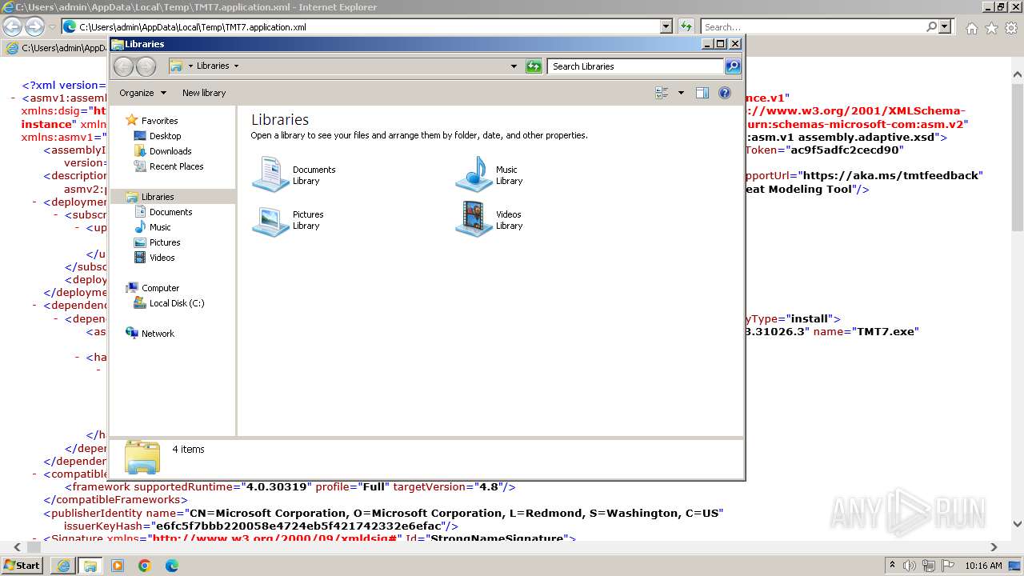Viewport: 1024px width, 576px height.
Task: Refresh page in Internet Explorer
Action: pos(686,27)
